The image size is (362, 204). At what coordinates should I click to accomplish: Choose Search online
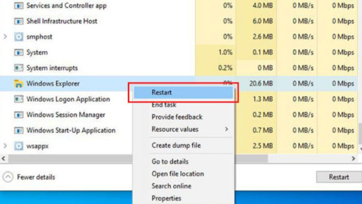click(171, 186)
